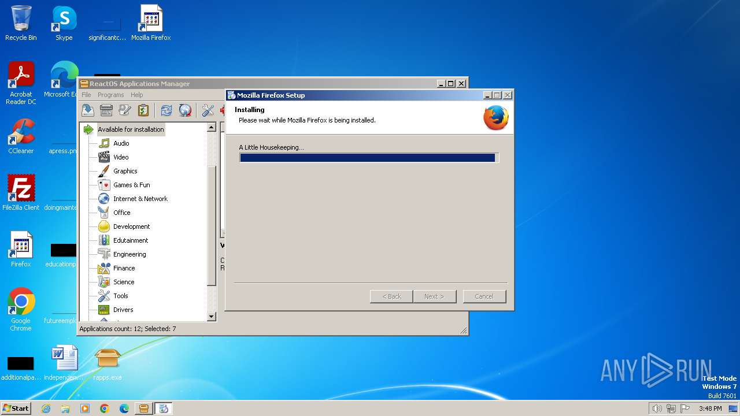Click the category tree scrollbar thumb

coord(211,225)
